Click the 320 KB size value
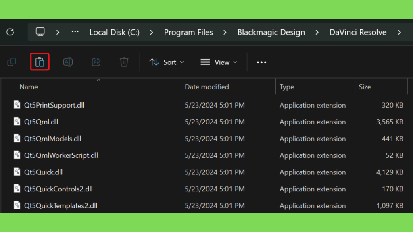The image size is (413, 232). 392,105
